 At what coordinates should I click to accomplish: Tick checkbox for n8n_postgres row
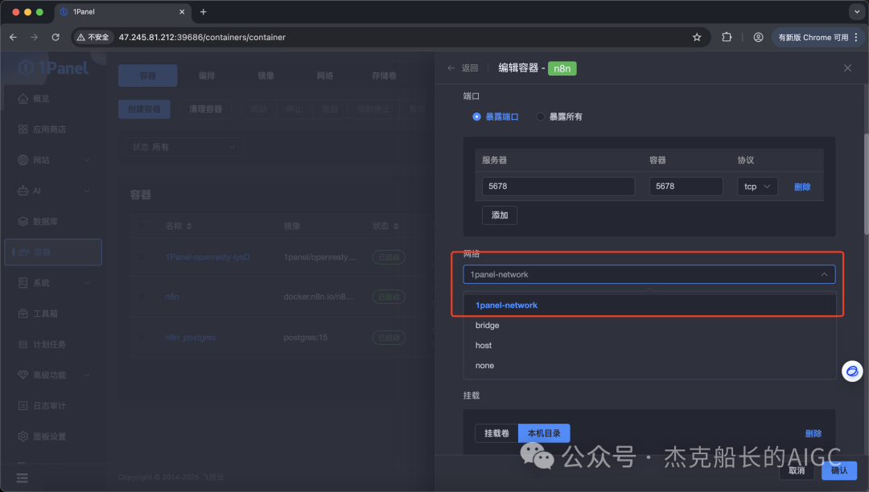(x=141, y=338)
